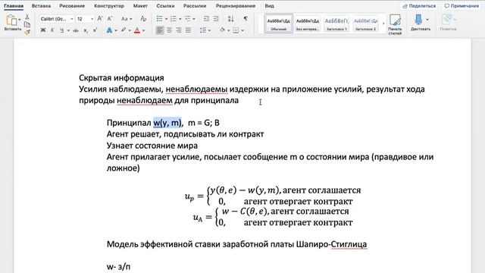The image size is (485, 273).
Task: Open underline style dropdown arrow
Action: (x=68, y=30)
